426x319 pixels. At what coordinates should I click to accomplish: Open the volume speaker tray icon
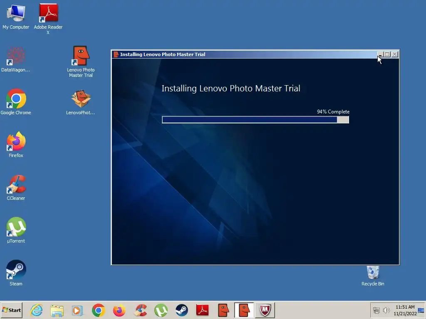(386, 310)
